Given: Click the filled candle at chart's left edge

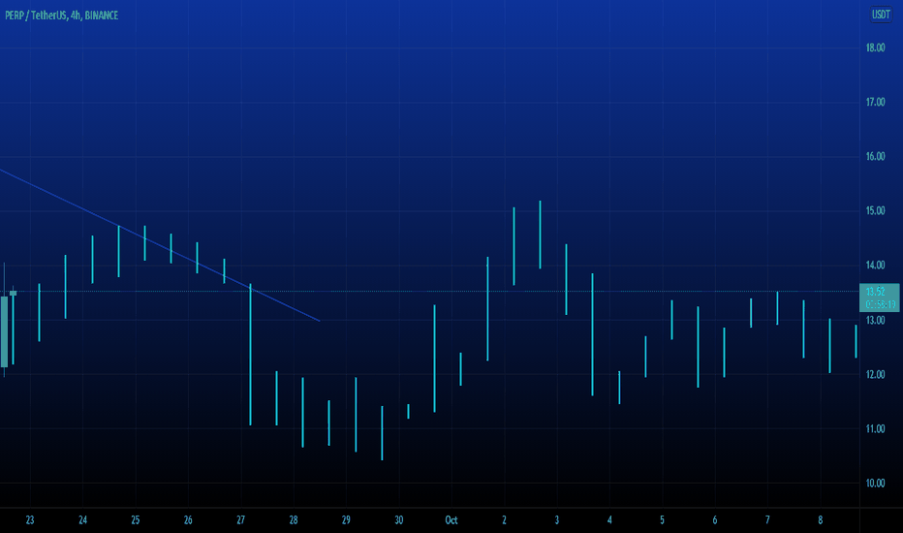Looking at the screenshot, I should [5, 331].
